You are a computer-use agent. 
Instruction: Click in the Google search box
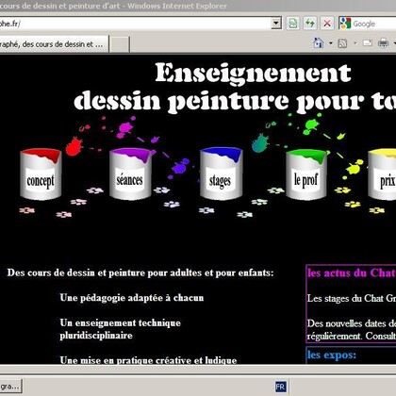coord(374,24)
